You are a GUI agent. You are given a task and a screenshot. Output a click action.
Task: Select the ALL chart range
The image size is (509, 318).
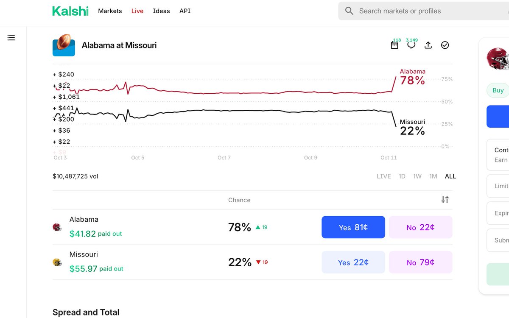pyautogui.click(x=450, y=176)
